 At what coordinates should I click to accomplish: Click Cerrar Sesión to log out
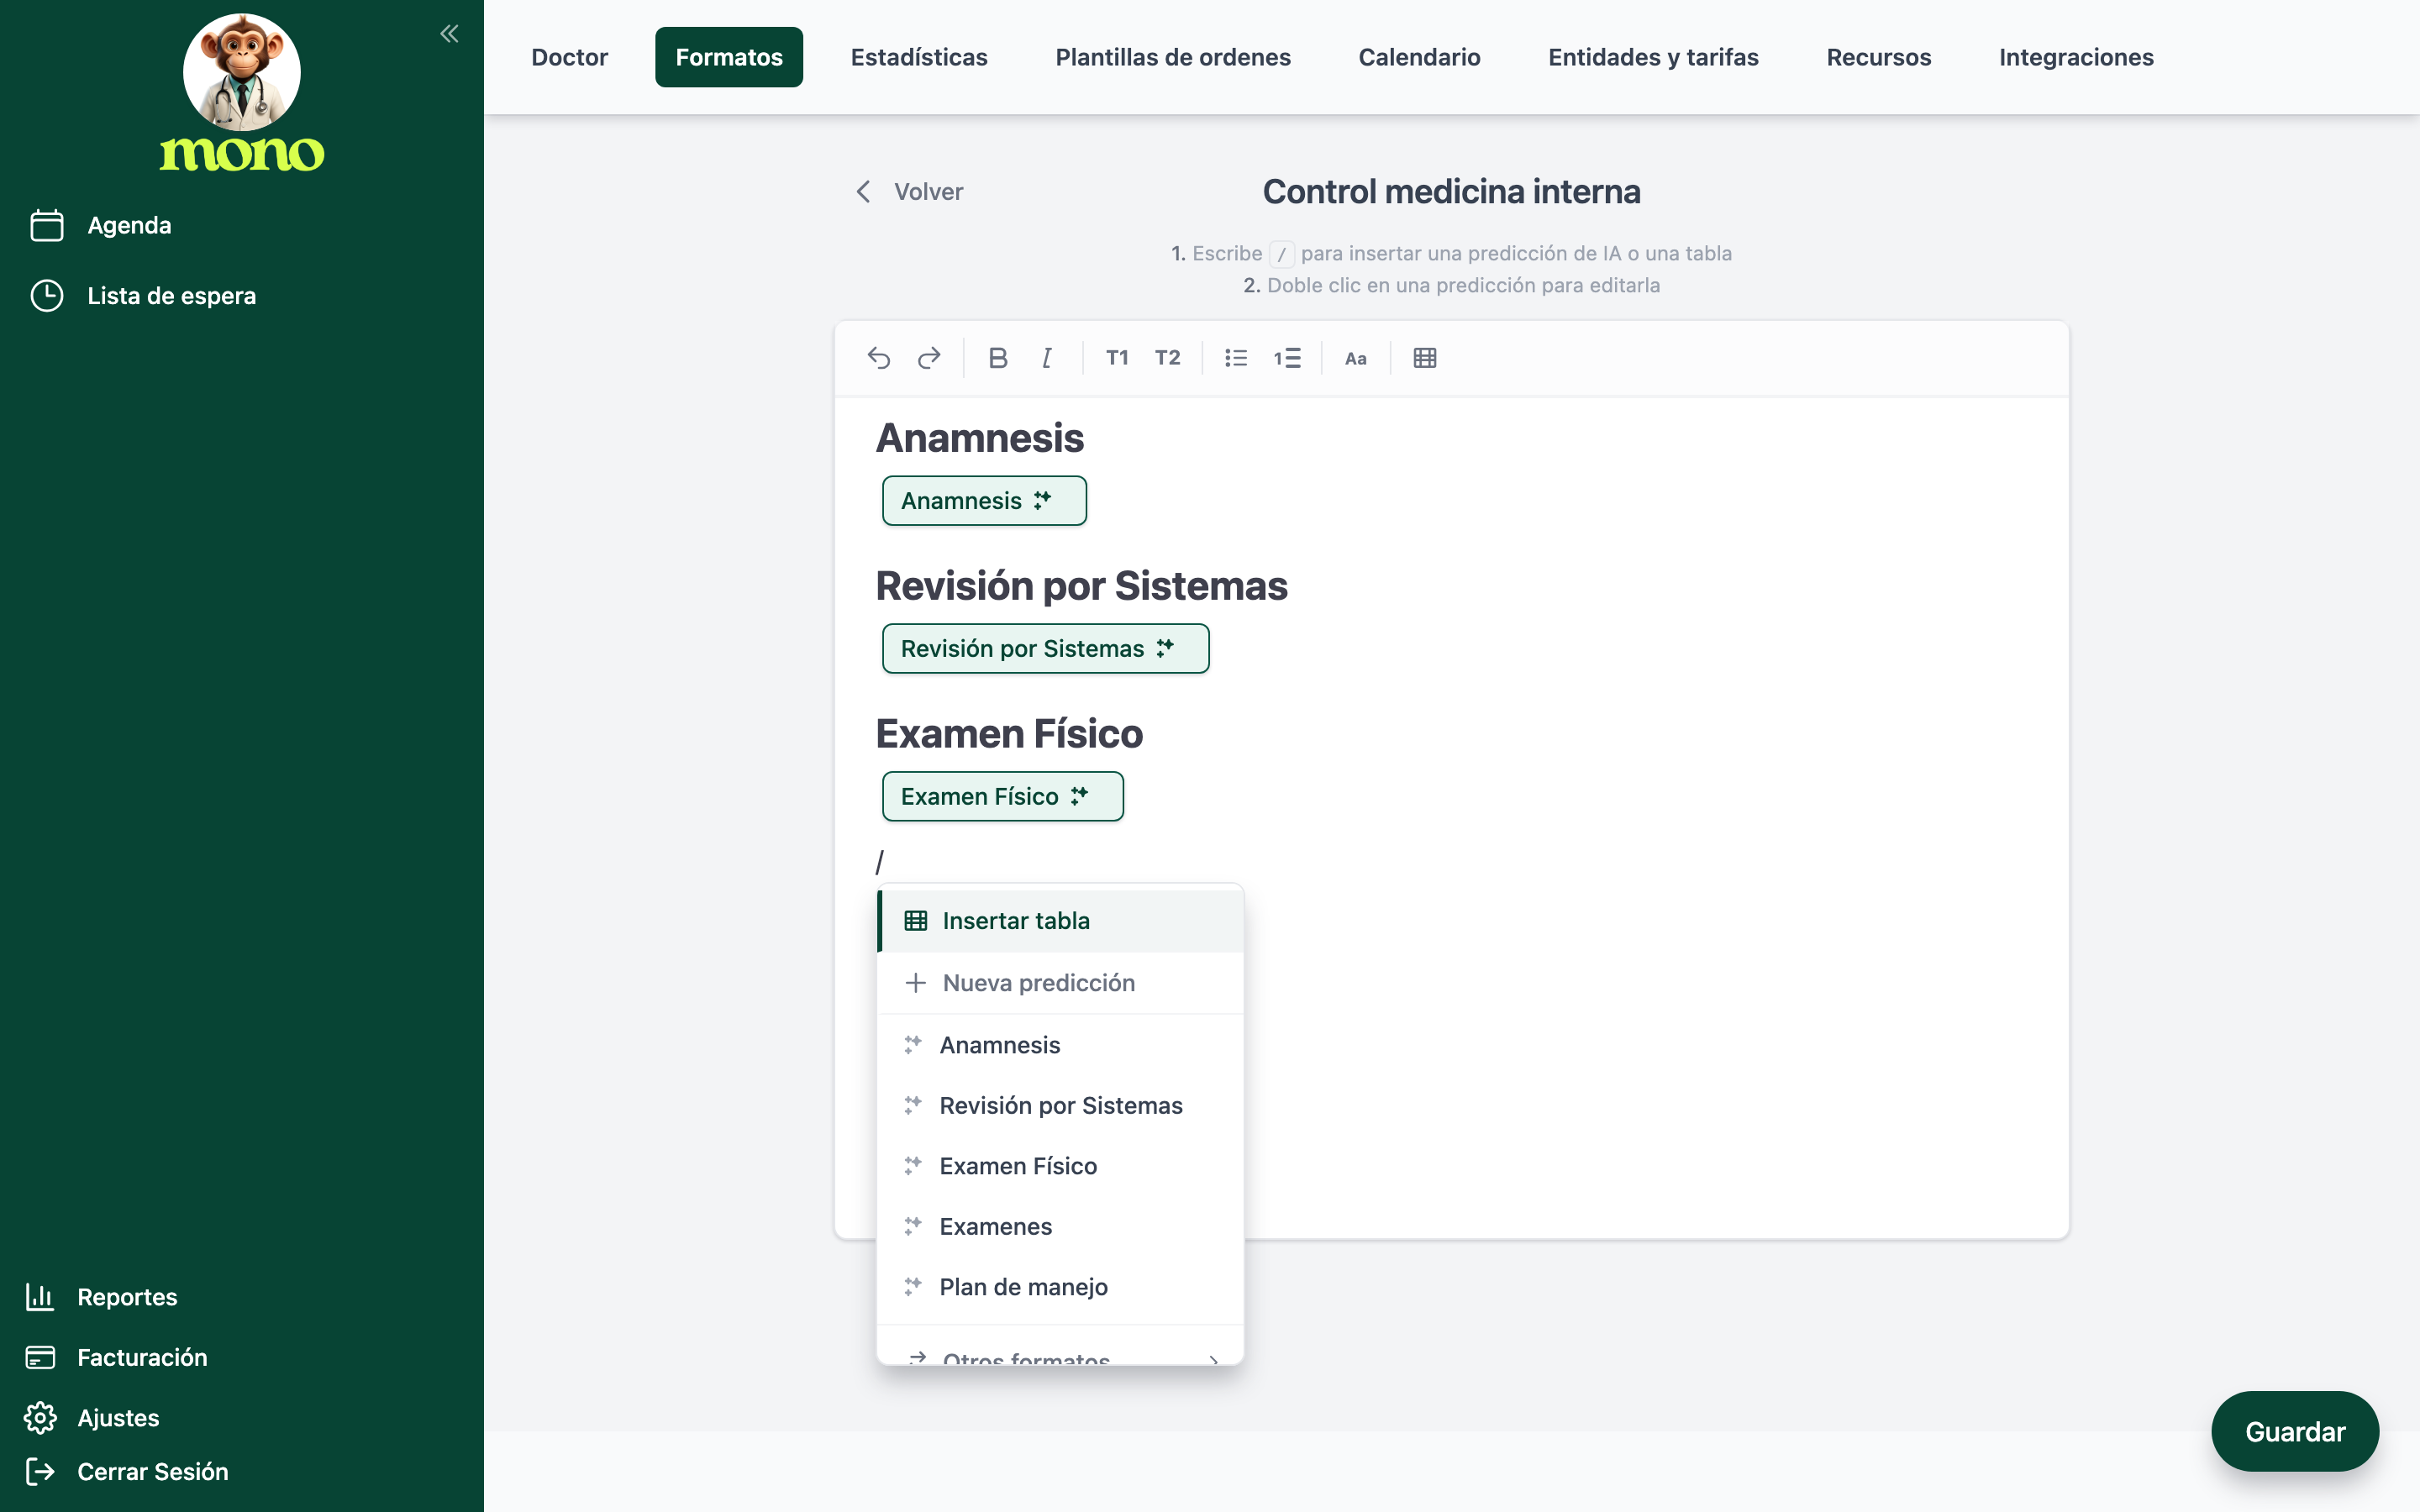127,1471
